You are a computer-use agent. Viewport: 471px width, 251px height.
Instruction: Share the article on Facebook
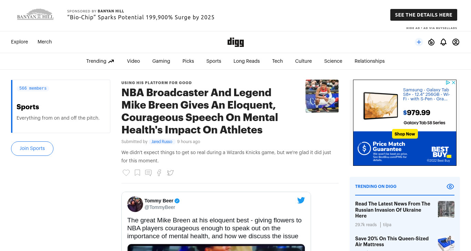point(159,173)
